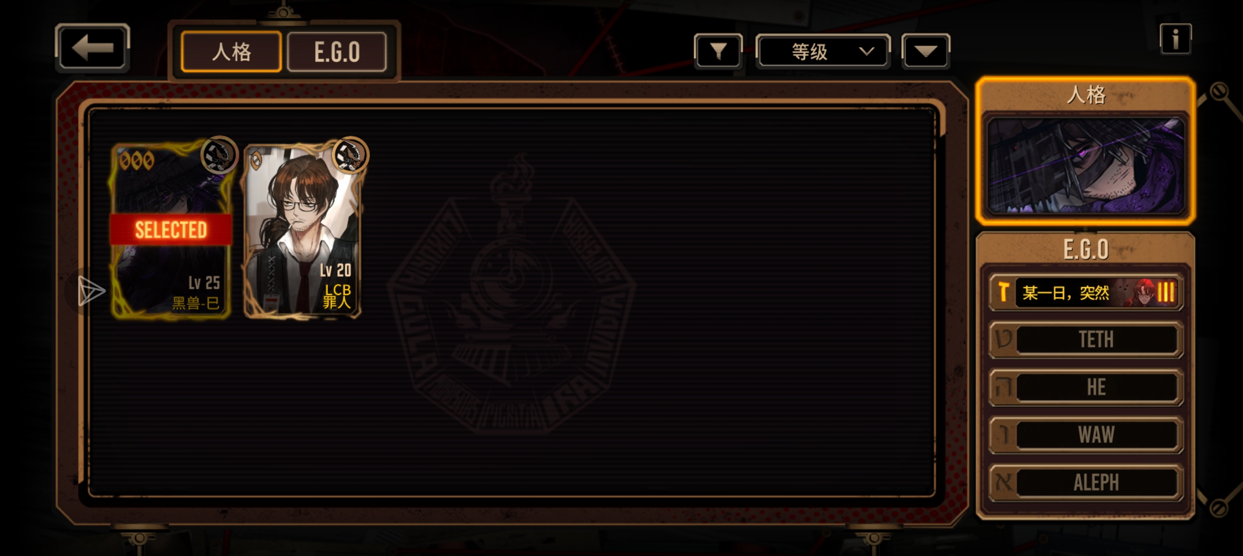Open the filter funnel icon
This screenshot has height=556, width=1243.
pos(718,51)
